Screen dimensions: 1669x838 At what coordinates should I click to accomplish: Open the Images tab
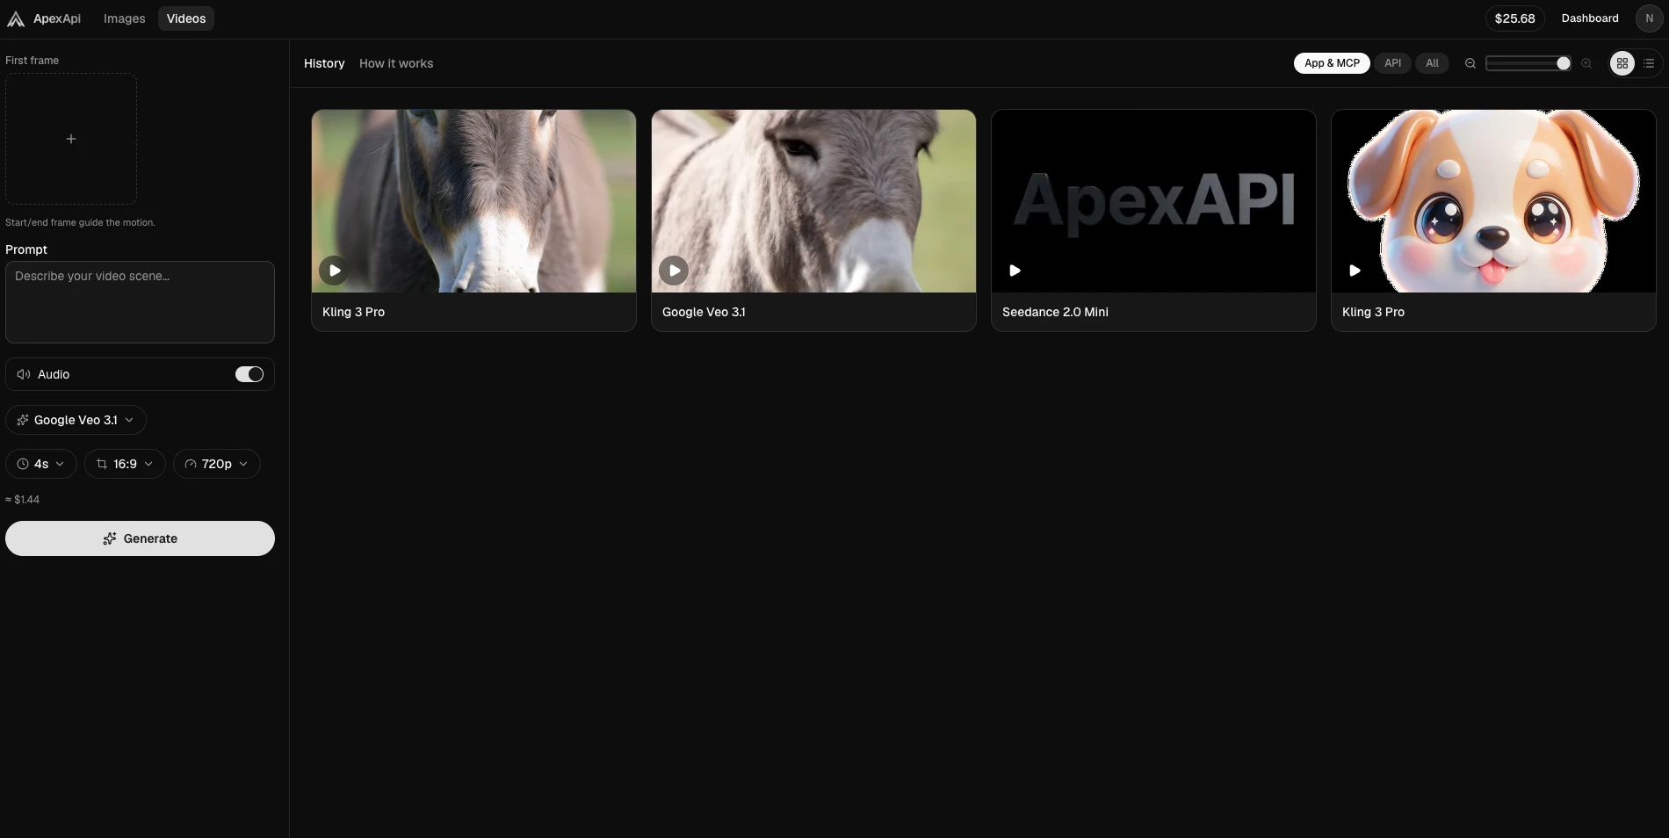tap(124, 18)
